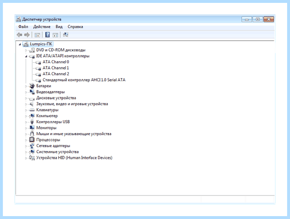The height and width of the screenshot is (219, 290).
Task: Click the Системные устройства icon
Action: 32,152
